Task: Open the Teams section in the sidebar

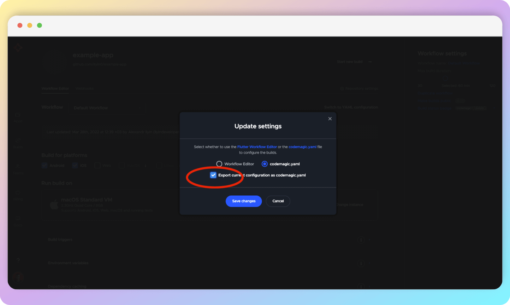Action: click(18, 168)
